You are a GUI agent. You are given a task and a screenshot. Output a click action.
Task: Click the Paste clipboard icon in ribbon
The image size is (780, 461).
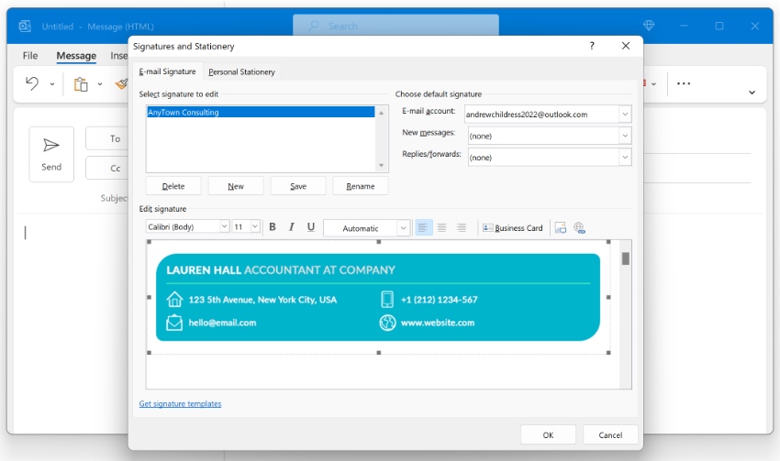(x=81, y=84)
